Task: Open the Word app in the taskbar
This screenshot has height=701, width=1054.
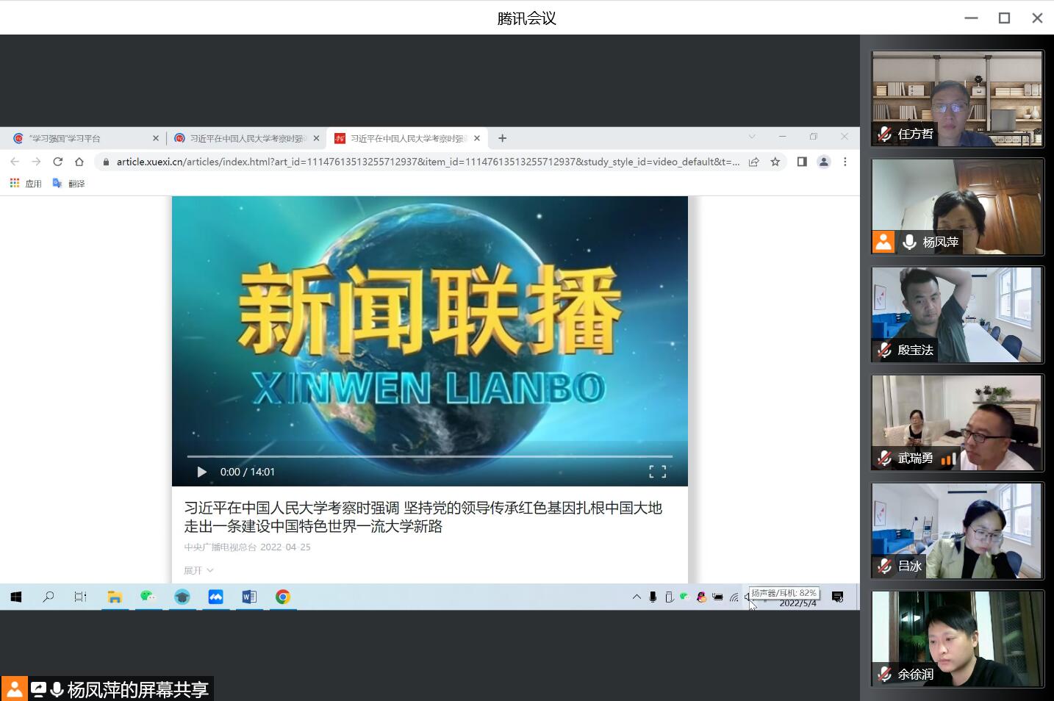Action: (249, 597)
